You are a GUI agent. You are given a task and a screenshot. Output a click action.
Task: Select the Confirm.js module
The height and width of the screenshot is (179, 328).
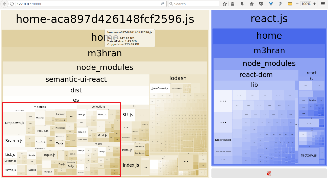(140, 153)
